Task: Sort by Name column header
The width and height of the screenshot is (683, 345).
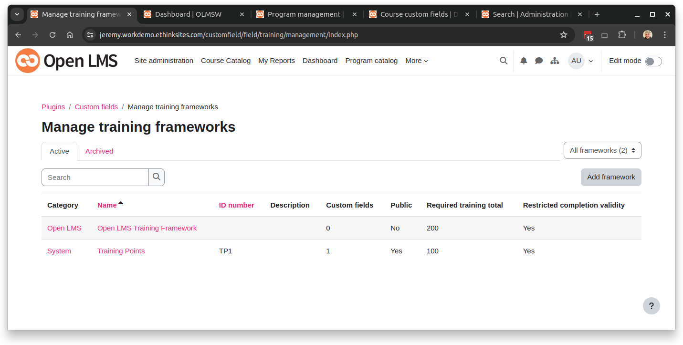Action: [x=107, y=205]
